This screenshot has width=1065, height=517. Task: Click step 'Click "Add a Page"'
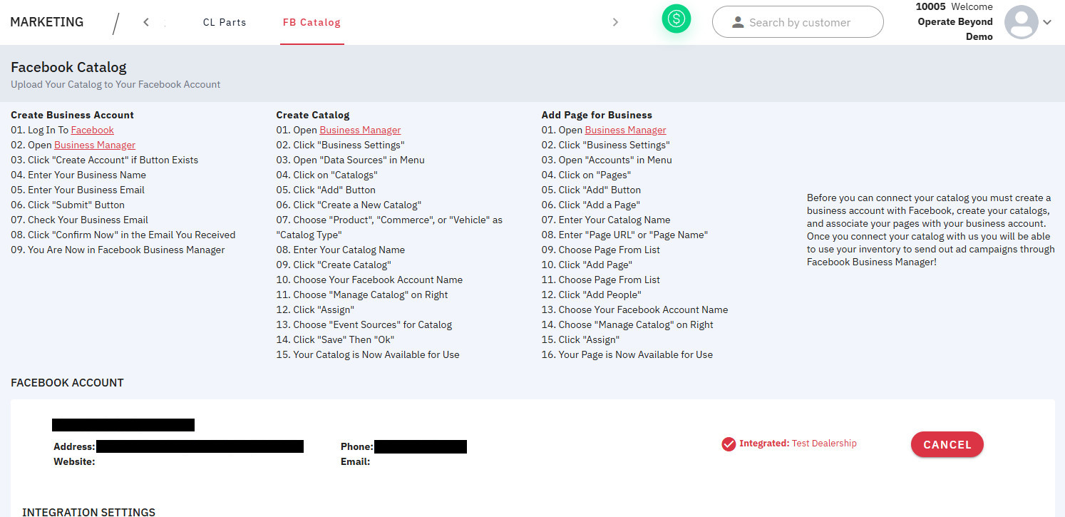click(x=591, y=205)
